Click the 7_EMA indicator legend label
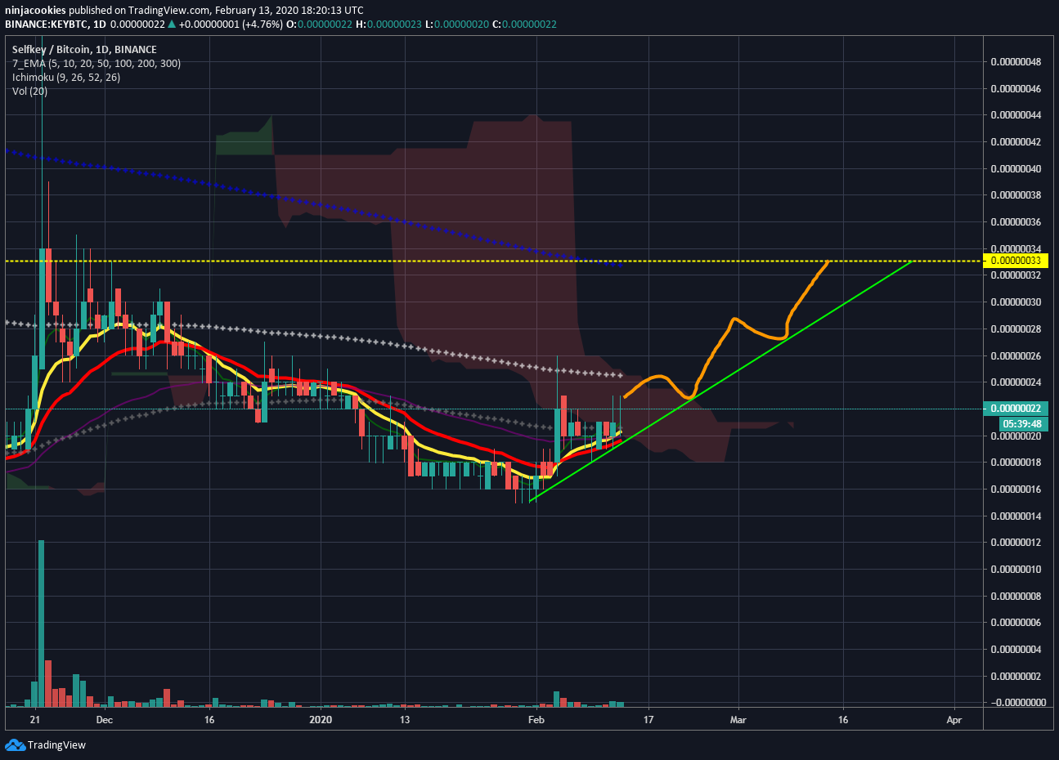Viewport: 1059px width, 760px height. coord(96,64)
